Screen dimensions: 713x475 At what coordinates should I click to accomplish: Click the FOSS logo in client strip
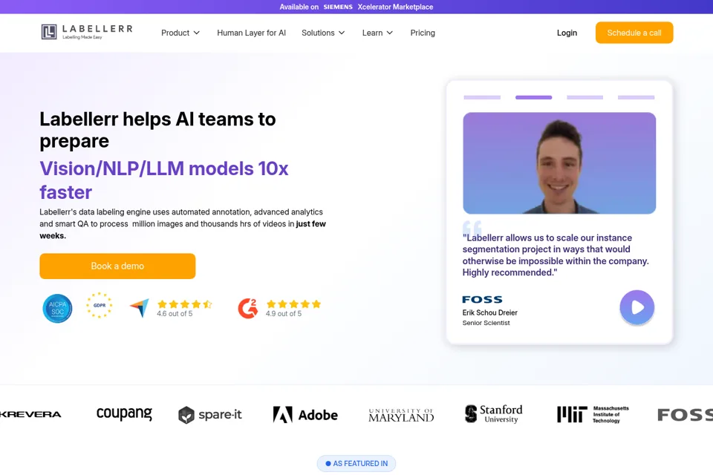686,415
